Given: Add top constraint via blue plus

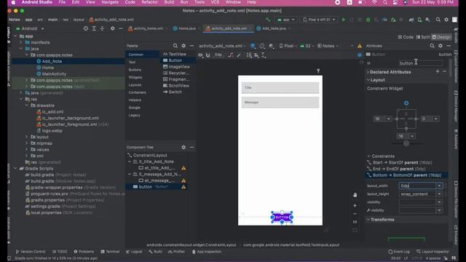Looking at the screenshot, I should pyautogui.click(x=406, y=103).
